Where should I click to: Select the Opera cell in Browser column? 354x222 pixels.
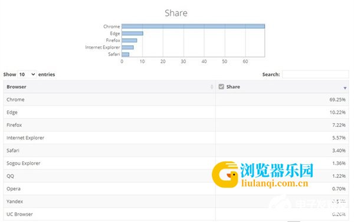point(109,188)
